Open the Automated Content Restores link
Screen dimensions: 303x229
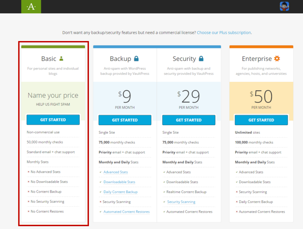coord(126,212)
